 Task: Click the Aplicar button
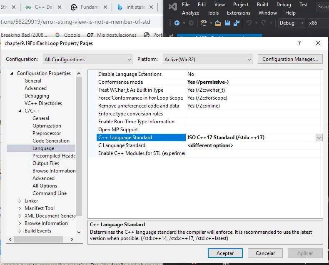tap(305, 253)
